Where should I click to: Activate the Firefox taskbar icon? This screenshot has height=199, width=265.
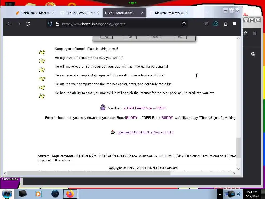click(70, 194)
